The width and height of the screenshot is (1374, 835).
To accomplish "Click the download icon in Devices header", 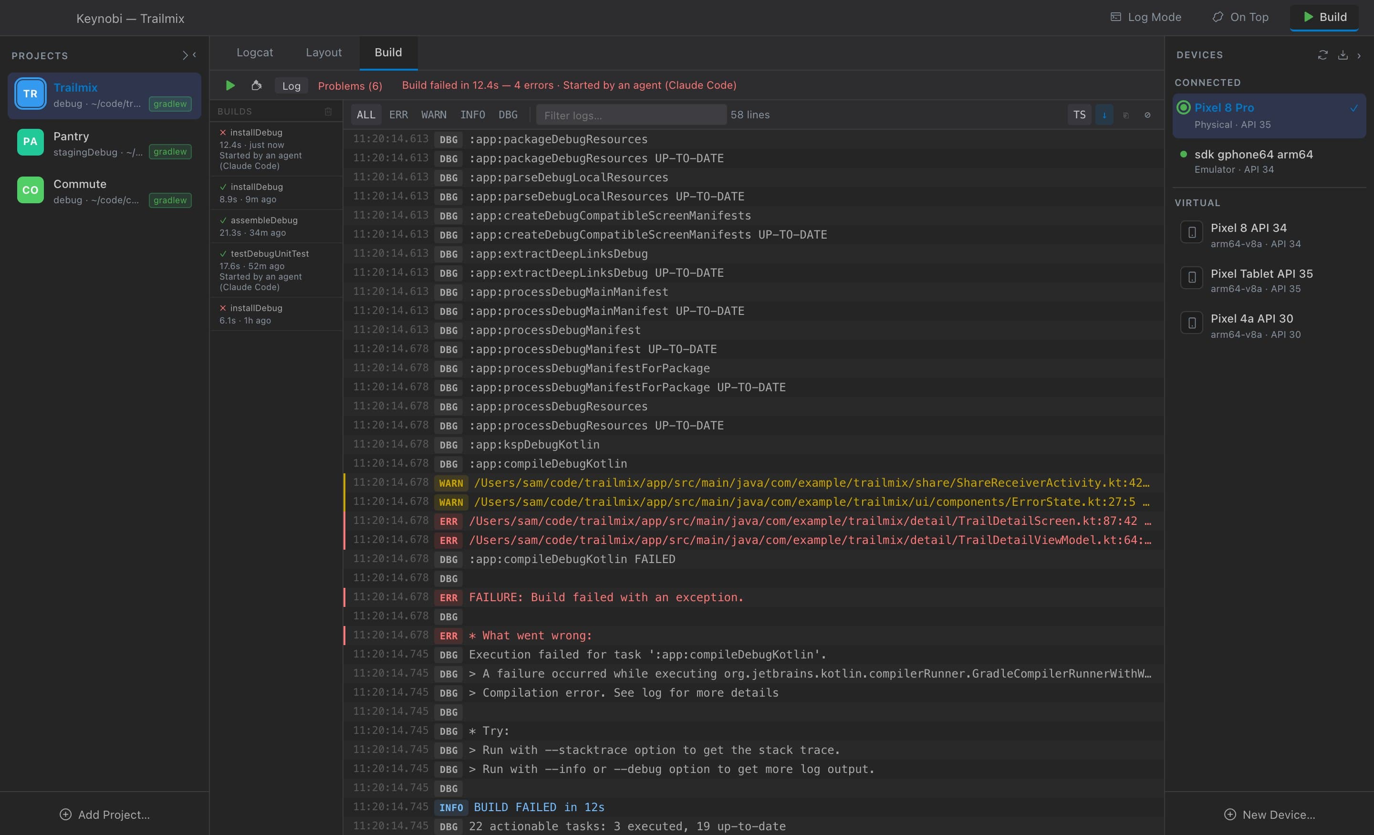I will [1343, 55].
